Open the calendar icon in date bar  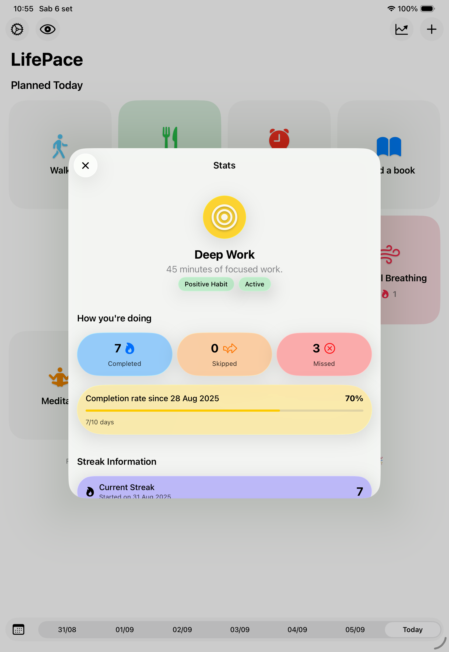[19, 629]
